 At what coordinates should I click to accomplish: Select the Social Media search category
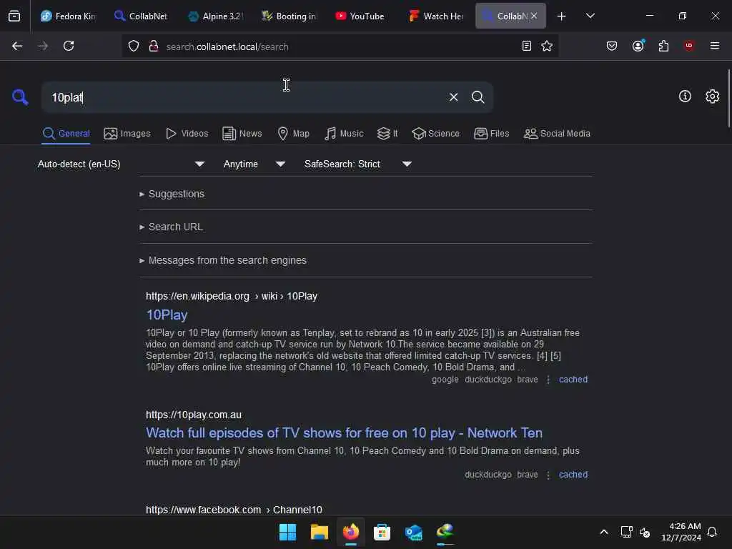point(557,134)
